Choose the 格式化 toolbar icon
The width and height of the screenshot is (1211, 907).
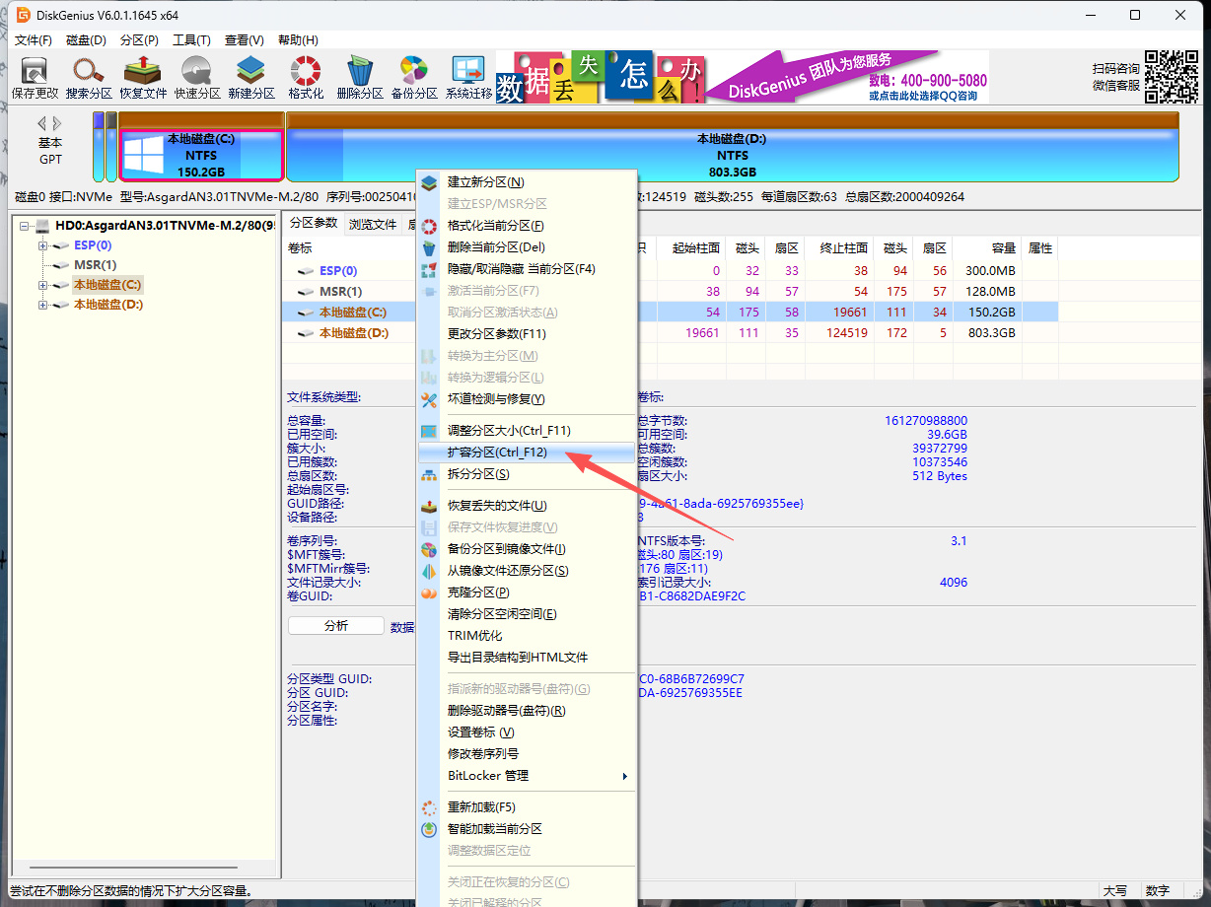(306, 78)
